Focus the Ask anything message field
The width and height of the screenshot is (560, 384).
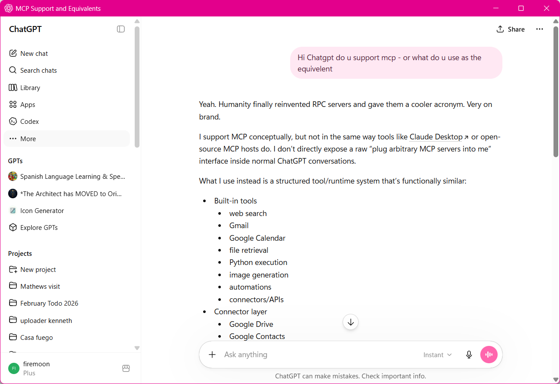pyautogui.click(x=320, y=355)
